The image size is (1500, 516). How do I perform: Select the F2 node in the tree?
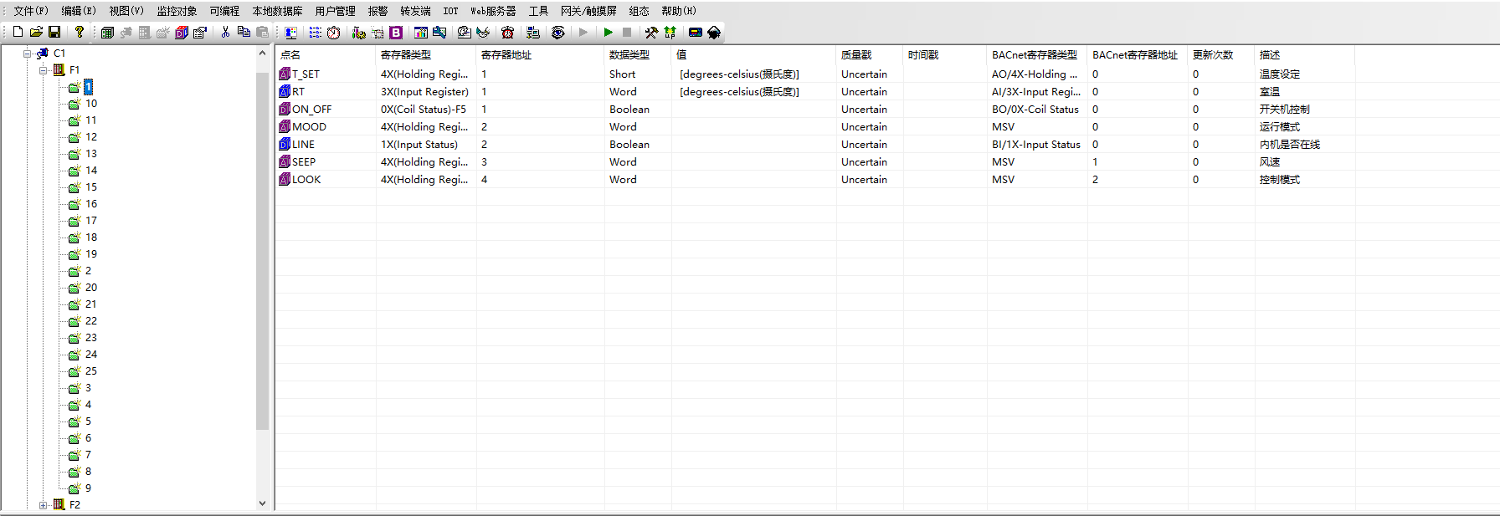(74, 505)
